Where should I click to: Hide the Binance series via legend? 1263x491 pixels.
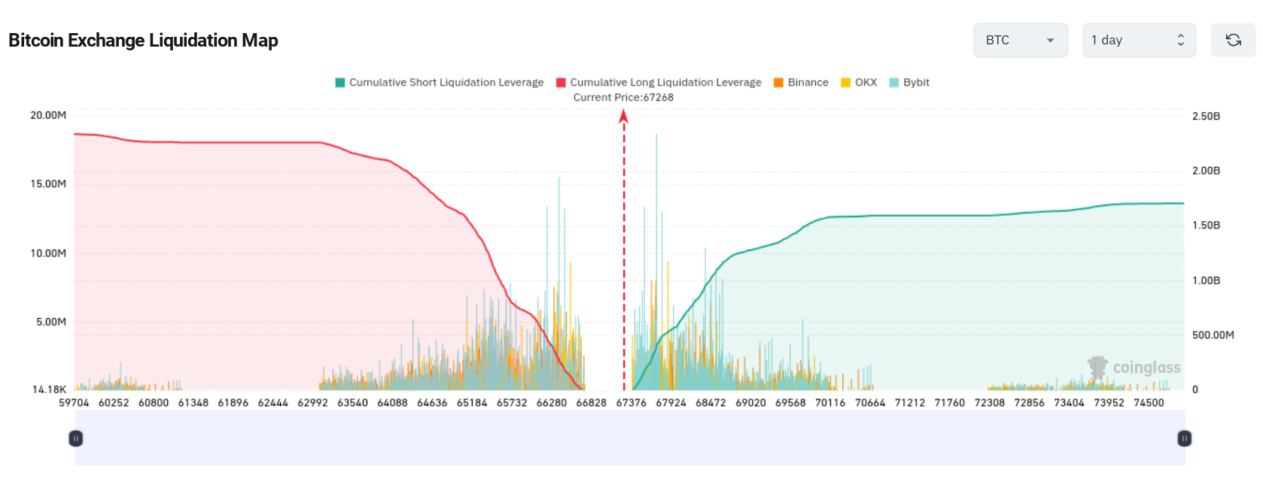click(801, 83)
